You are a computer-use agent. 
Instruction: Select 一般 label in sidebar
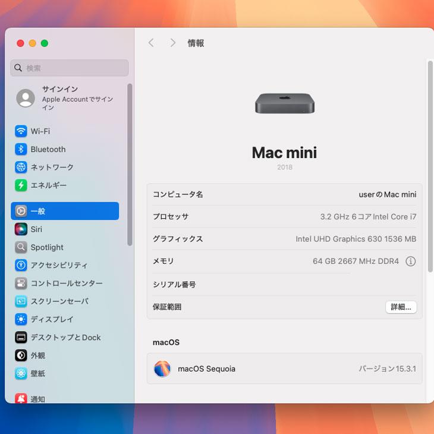click(38, 211)
